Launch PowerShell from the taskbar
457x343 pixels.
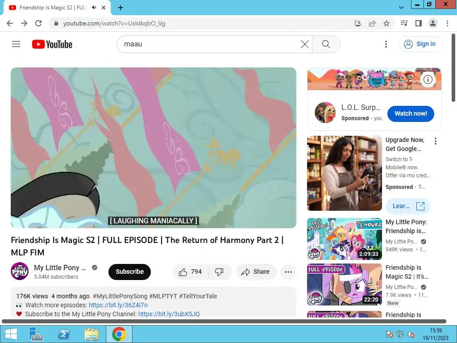(x=64, y=334)
